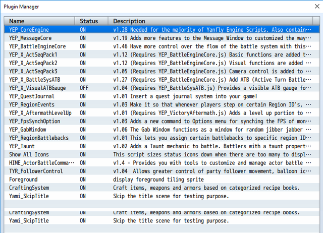Click the 'Adds a Taunt mechanic' description
This screenshot has height=233, width=323.
click(x=212, y=146)
